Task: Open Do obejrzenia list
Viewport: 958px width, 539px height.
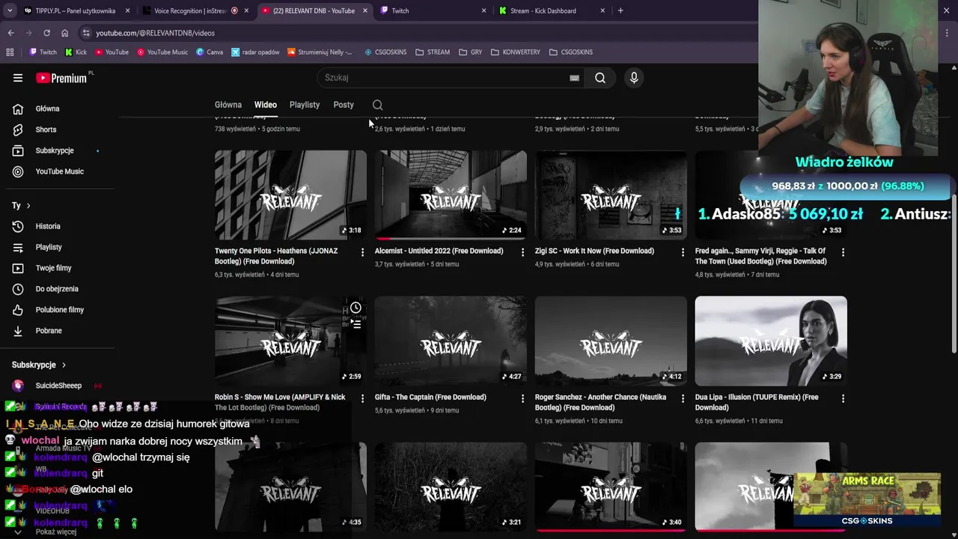Action: click(57, 289)
